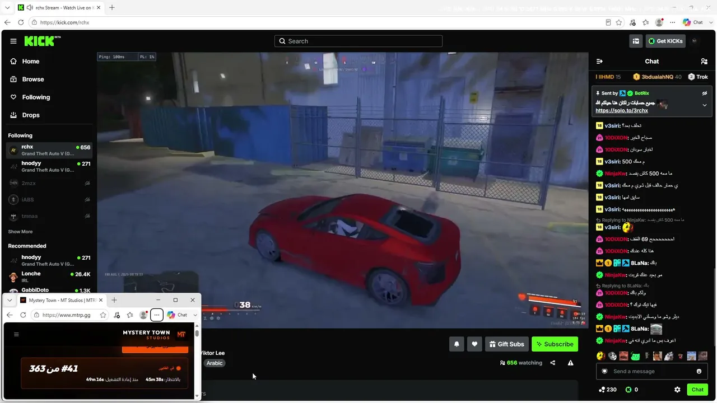
Task: Open hnodyy channel in Following list
Action: click(49, 167)
